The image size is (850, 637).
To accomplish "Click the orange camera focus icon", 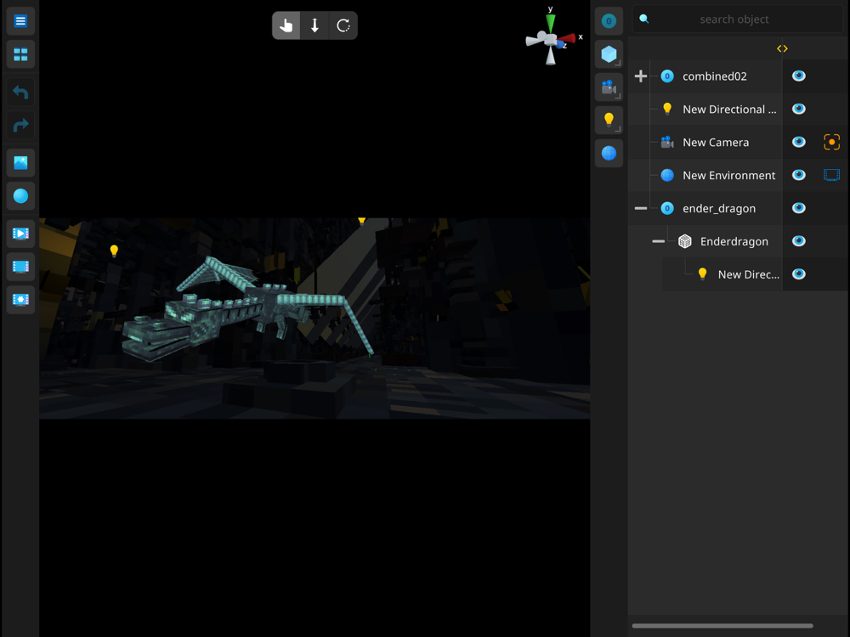I will (831, 142).
